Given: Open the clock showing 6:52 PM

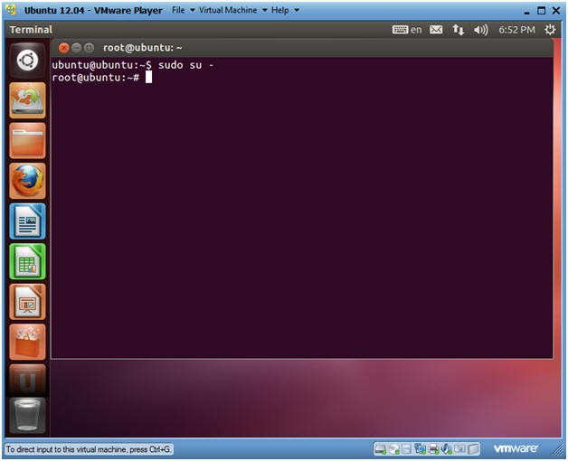Looking at the screenshot, I should click(x=517, y=30).
